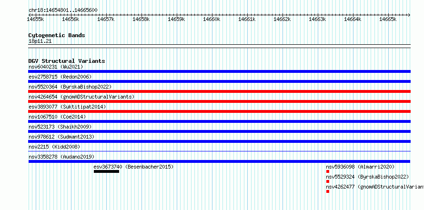424x210 pixels.
Task: Click the 14657k ruler mark
Action: click(x=106, y=19)
